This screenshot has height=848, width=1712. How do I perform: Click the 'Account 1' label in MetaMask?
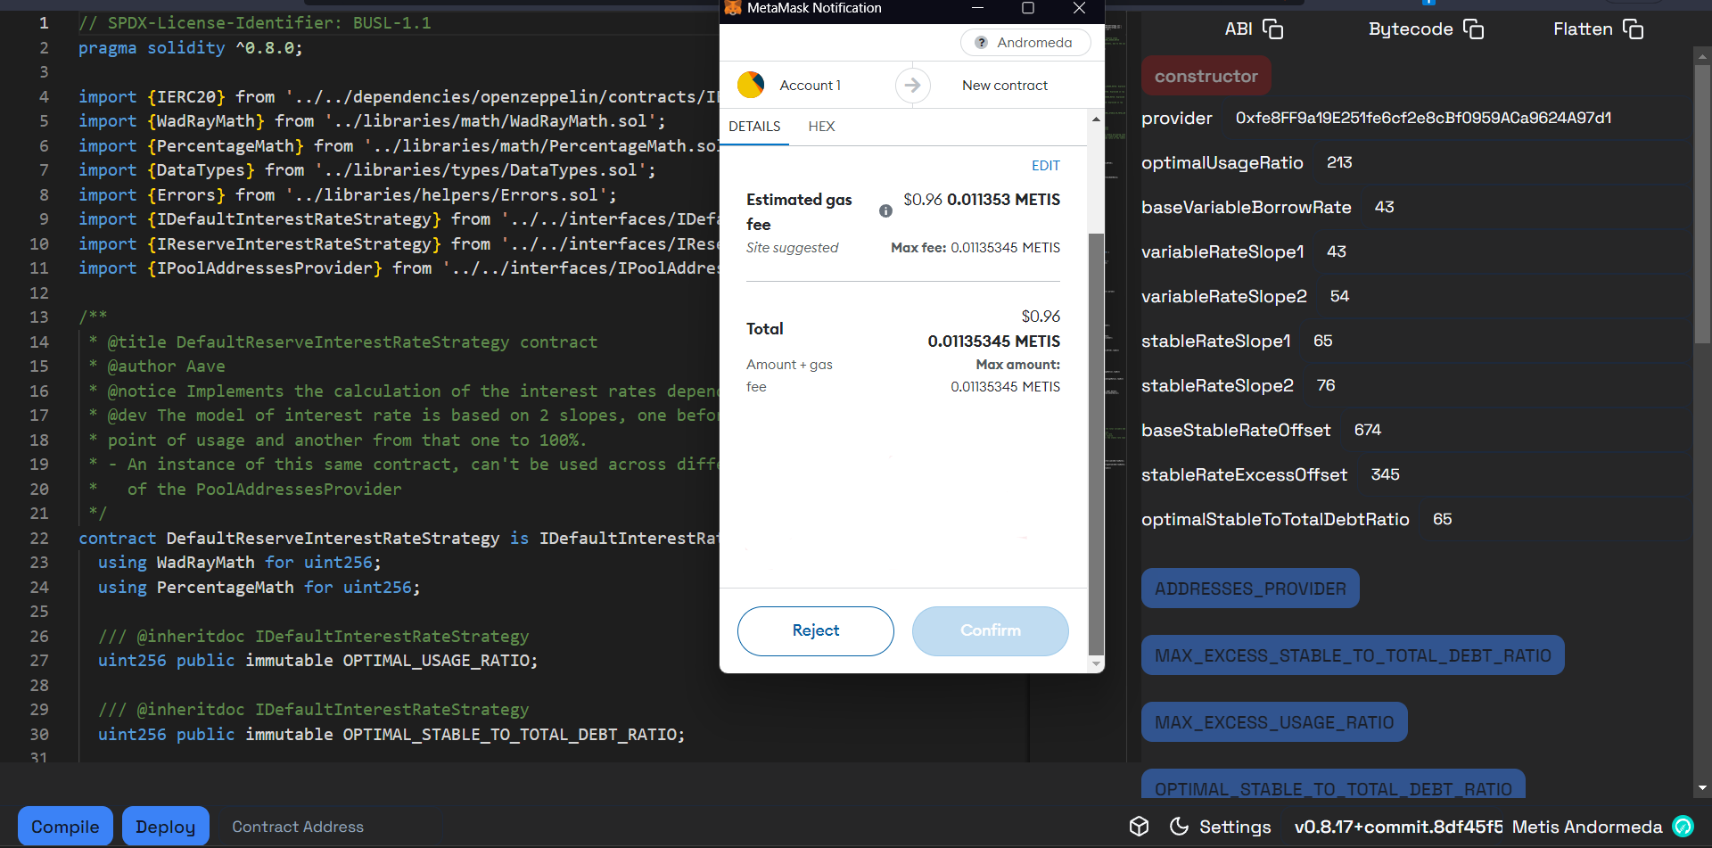(x=810, y=86)
